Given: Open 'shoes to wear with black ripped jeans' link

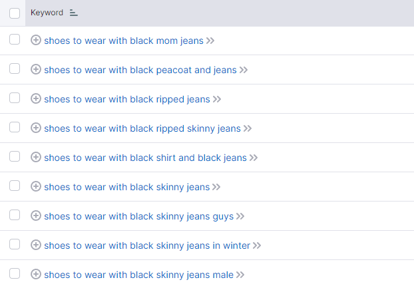Looking at the screenshot, I should (x=127, y=99).
